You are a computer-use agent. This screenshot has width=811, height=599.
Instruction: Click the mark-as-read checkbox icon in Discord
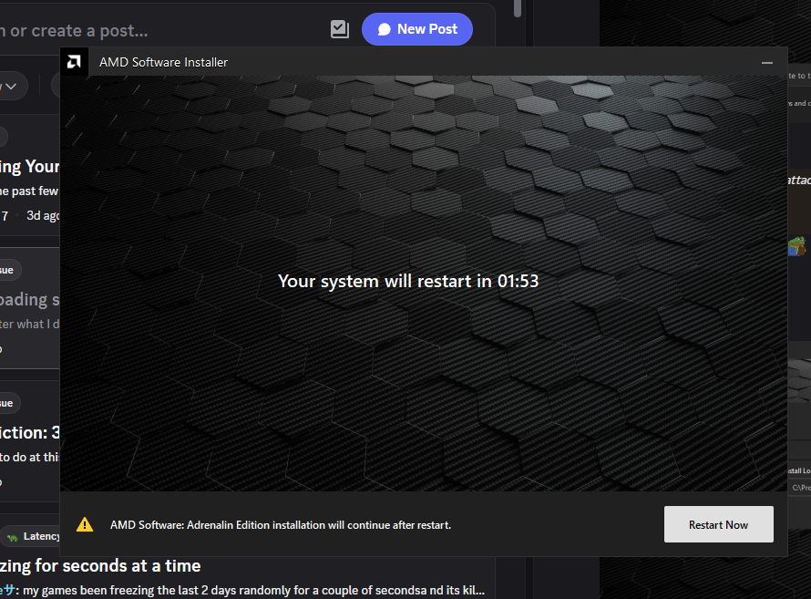pyautogui.click(x=340, y=29)
